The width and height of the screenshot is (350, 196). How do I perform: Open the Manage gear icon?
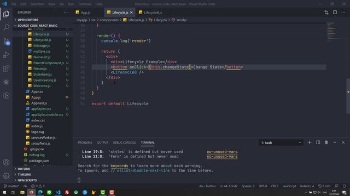coord(6,176)
